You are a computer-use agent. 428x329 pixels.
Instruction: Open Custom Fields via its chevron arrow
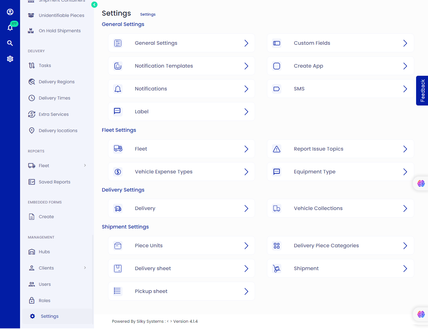405,43
